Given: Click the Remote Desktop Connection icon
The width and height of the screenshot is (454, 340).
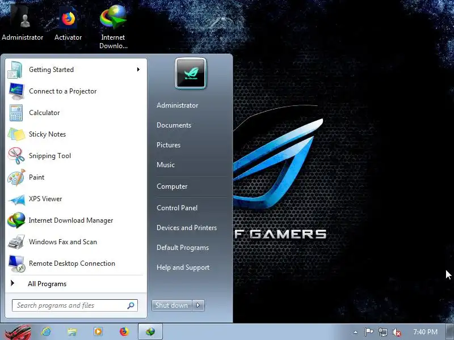Looking at the screenshot, I should tap(17, 263).
